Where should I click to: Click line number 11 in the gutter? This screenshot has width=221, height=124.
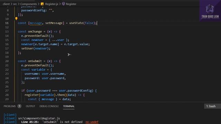[7, 23]
